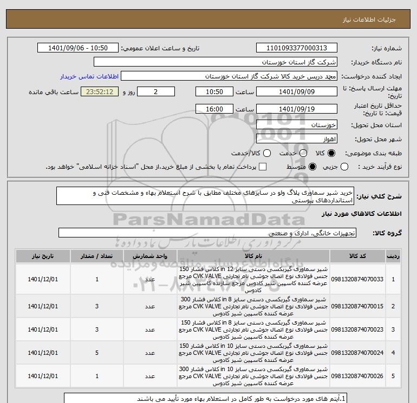Click the row 3 item name سایز 8 in فشار 150
This screenshot has width=417, height=403.
(x=253, y=329)
